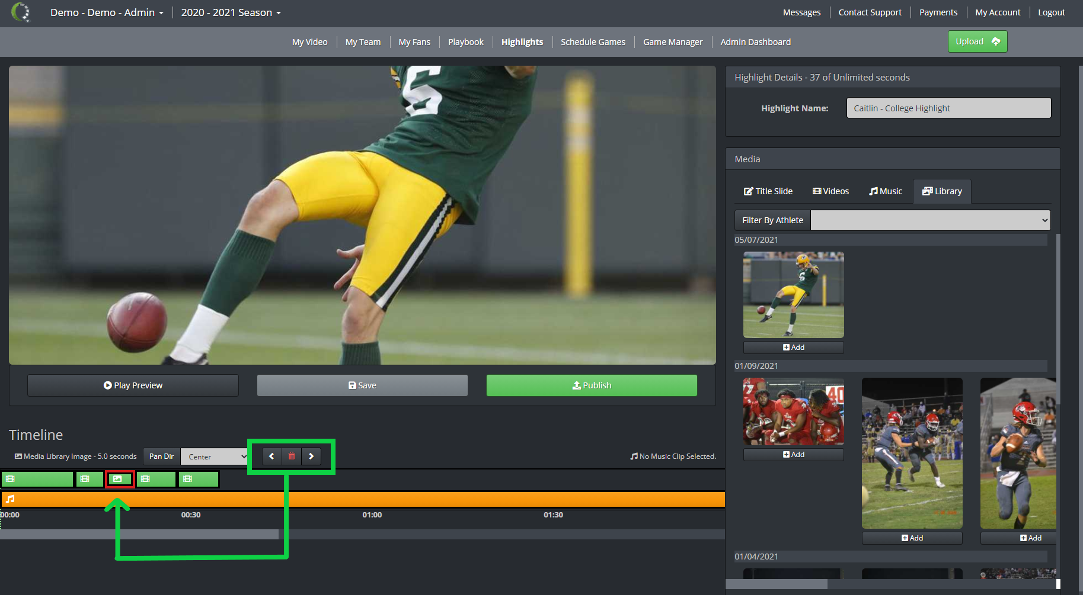The image size is (1083, 595).
Task: Select the fourth clip on the timeline
Action: tap(156, 479)
